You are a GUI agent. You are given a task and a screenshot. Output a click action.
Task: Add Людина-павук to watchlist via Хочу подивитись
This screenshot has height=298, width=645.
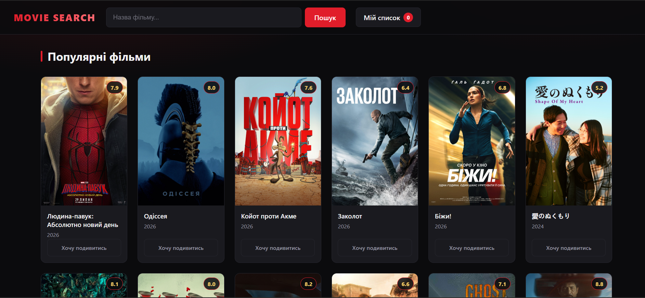click(x=84, y=248)
